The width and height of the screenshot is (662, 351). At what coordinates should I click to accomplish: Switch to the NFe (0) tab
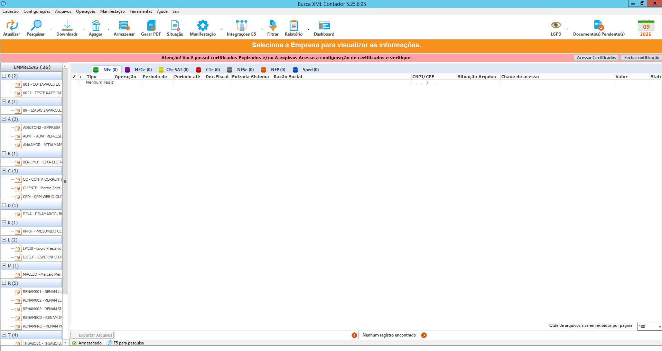[x=106, y=69]
